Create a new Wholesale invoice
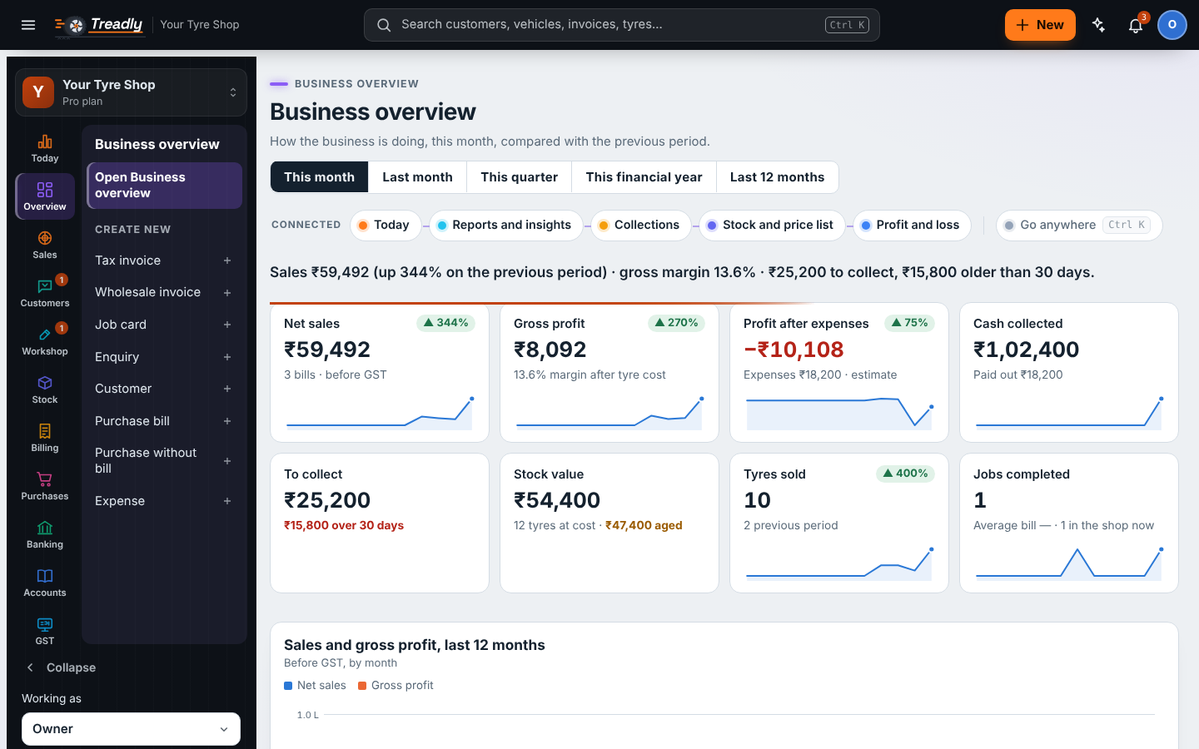 tap(164, 292)
